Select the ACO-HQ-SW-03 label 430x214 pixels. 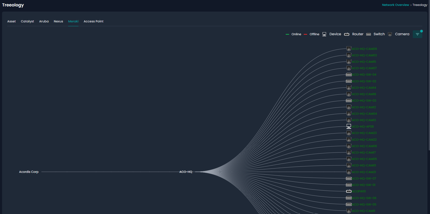pyautogui.click(x=364, y=101)
